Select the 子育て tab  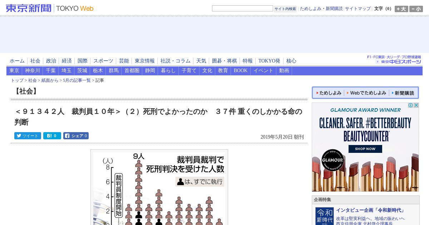(x=189, y=71)
